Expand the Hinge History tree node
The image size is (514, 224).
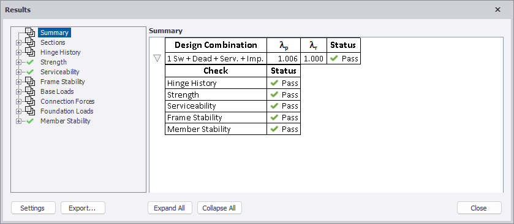tap(18, 53)
